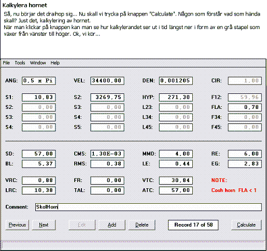Add a new record
The image size is (267, 251).
click(112, 225)
